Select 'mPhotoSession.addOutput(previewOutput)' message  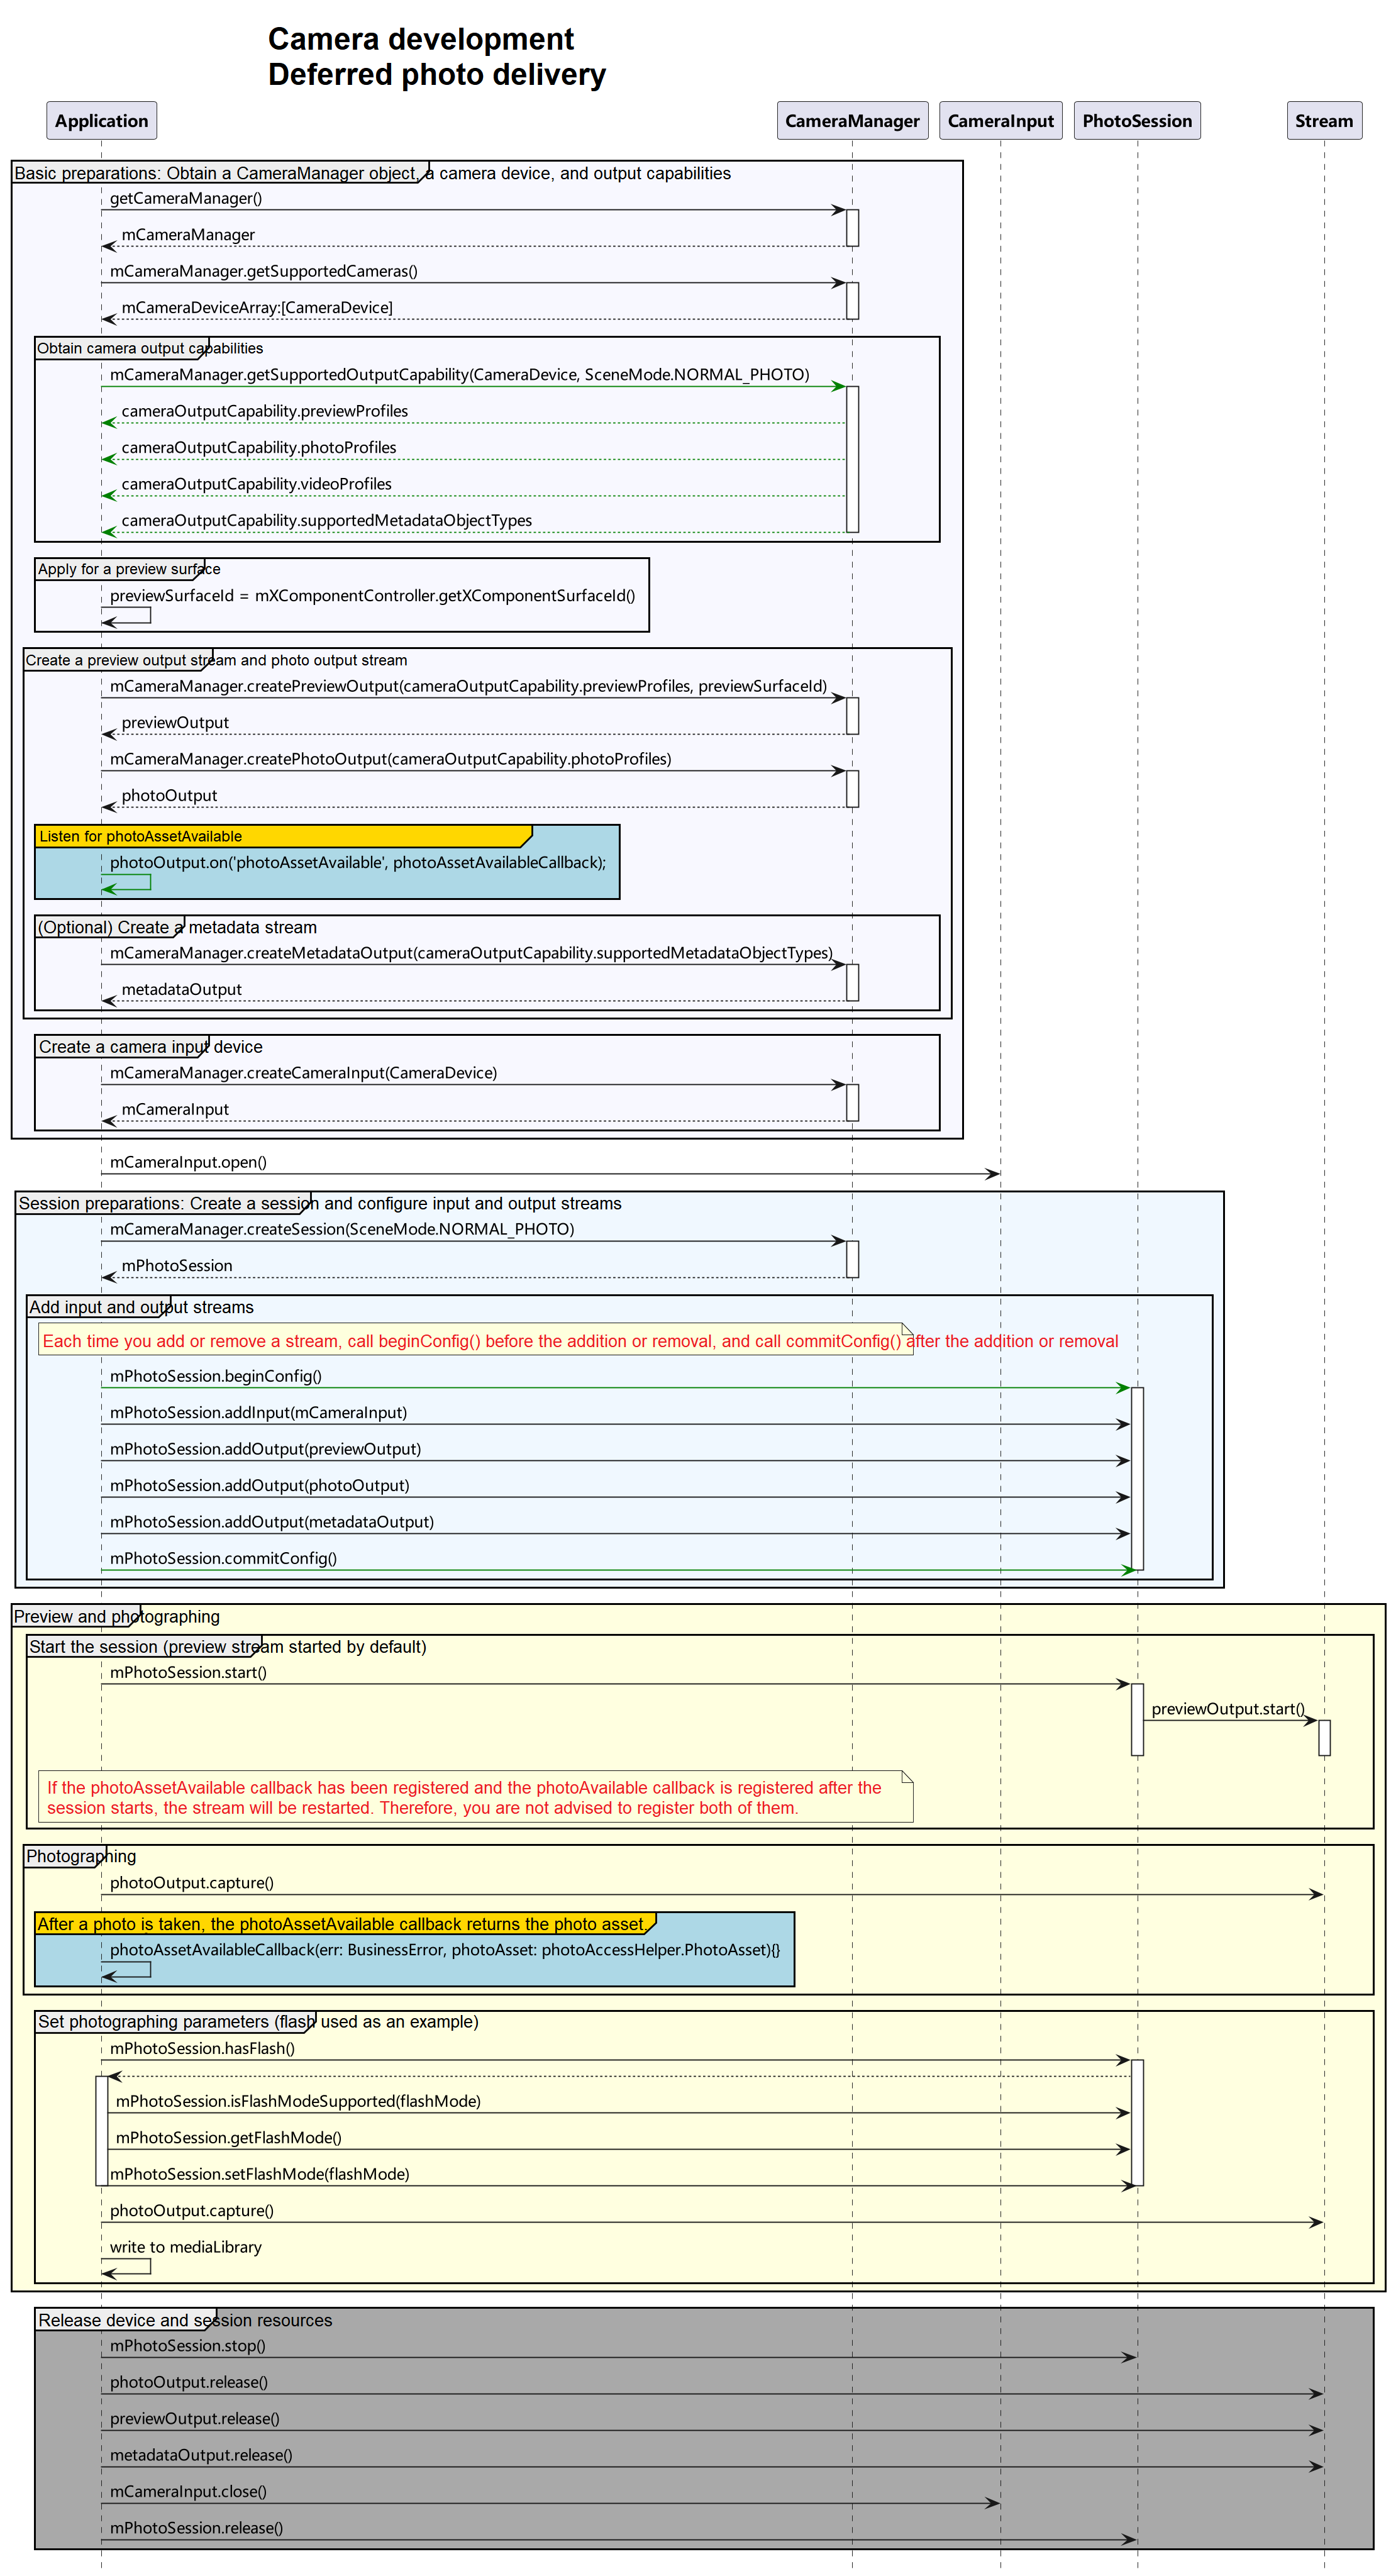coord(266,1449)
